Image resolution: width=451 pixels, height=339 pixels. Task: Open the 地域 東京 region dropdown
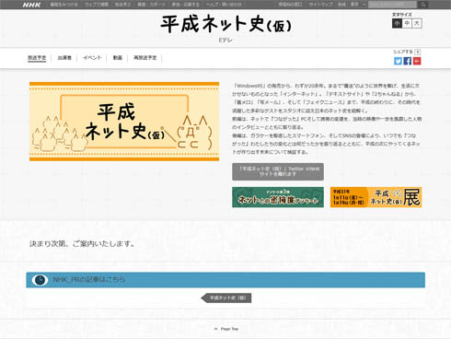pos(352,5)
